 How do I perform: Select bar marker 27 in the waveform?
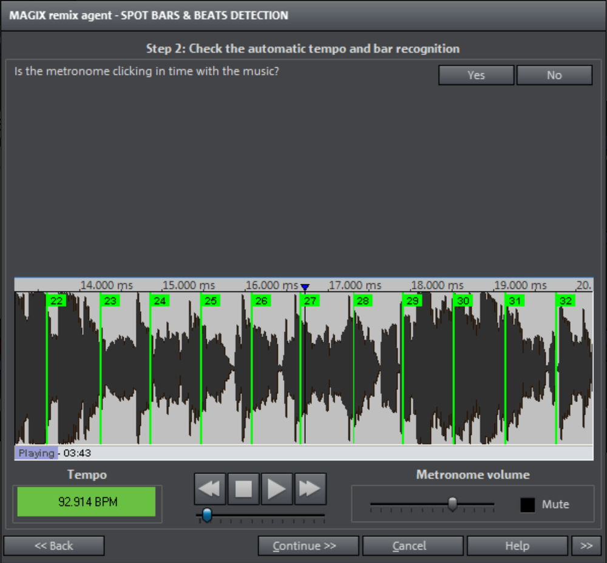310,300
